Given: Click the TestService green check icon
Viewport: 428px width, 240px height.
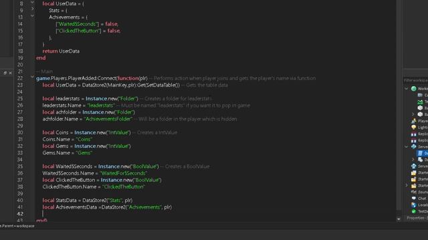Looking at the screenshot, I should point(414,211).
